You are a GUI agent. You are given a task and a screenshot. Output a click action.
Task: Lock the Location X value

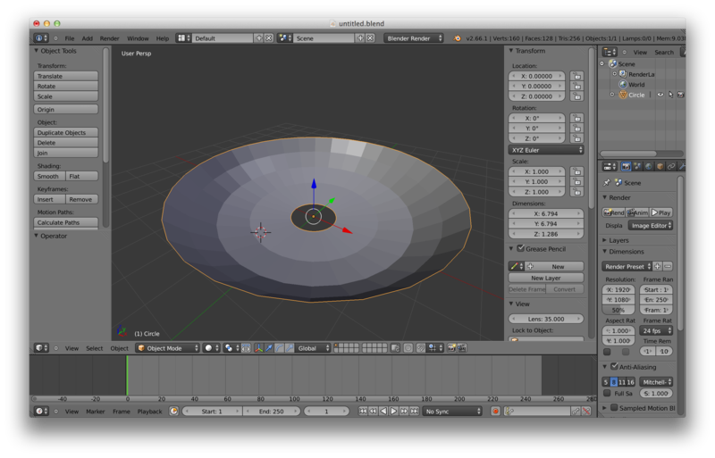(x=576, y=76)
